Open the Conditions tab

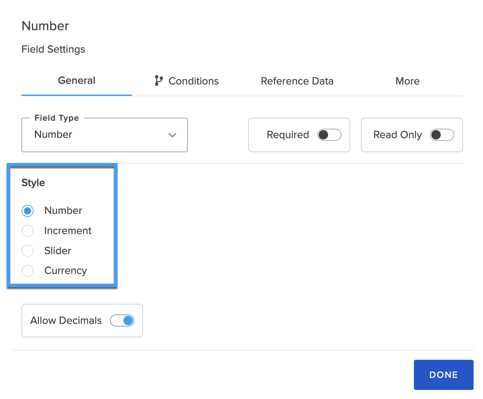(x=186, y=81)
